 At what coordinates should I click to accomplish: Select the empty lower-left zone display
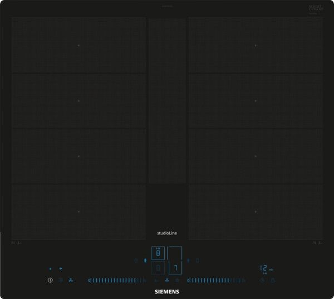pos(158,268)
